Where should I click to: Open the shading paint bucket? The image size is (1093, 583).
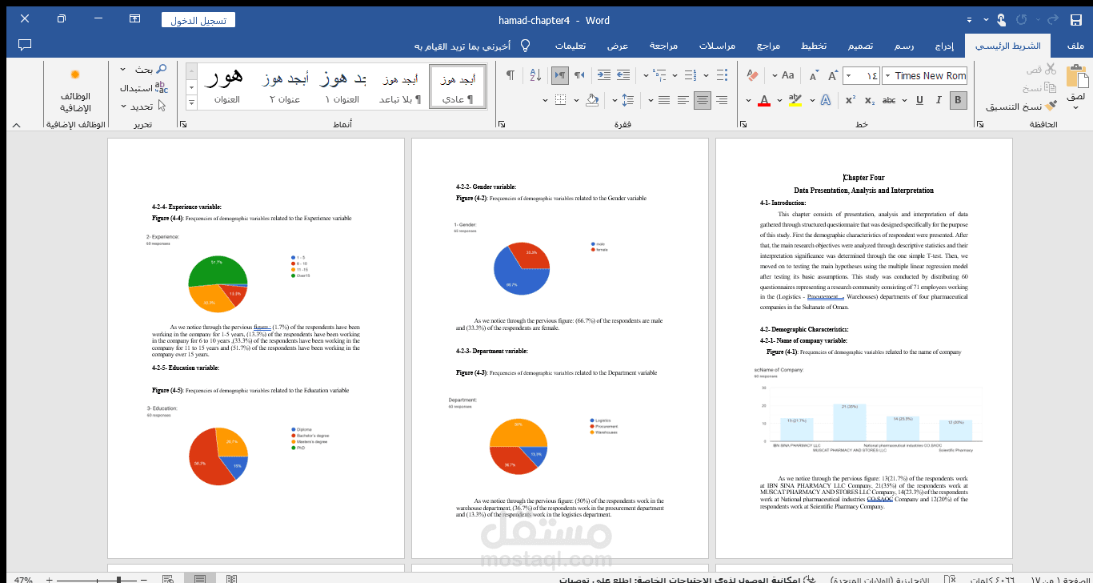pyautogui.click(x=592, y=100)
